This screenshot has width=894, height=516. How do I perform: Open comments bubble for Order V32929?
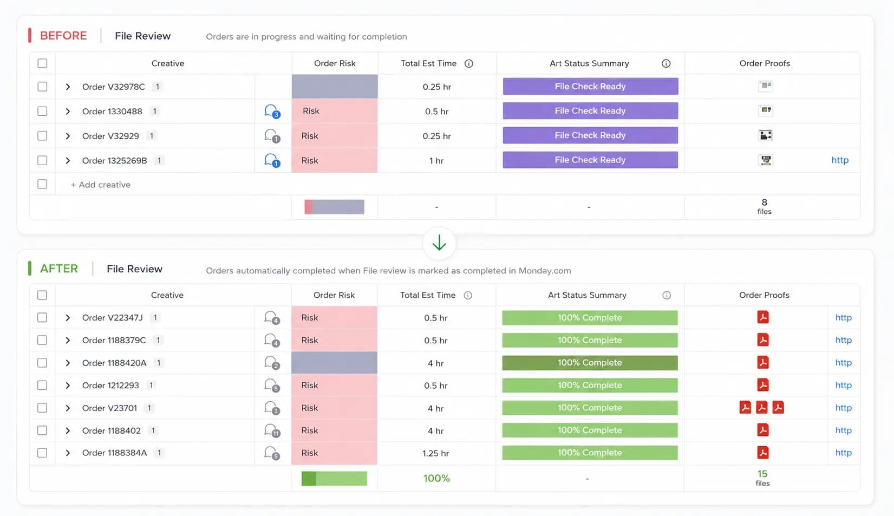(x=272, y=136)
